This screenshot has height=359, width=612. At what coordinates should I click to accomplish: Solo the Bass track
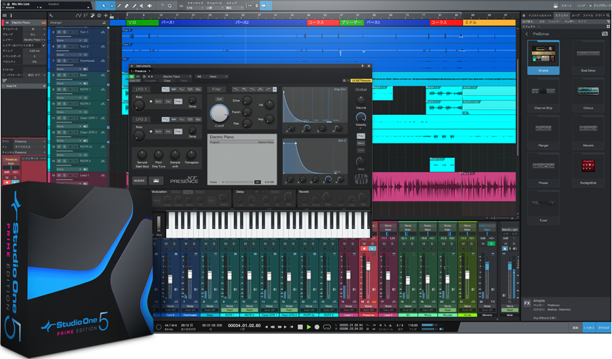pyautogui.click(x=65, y=75)
